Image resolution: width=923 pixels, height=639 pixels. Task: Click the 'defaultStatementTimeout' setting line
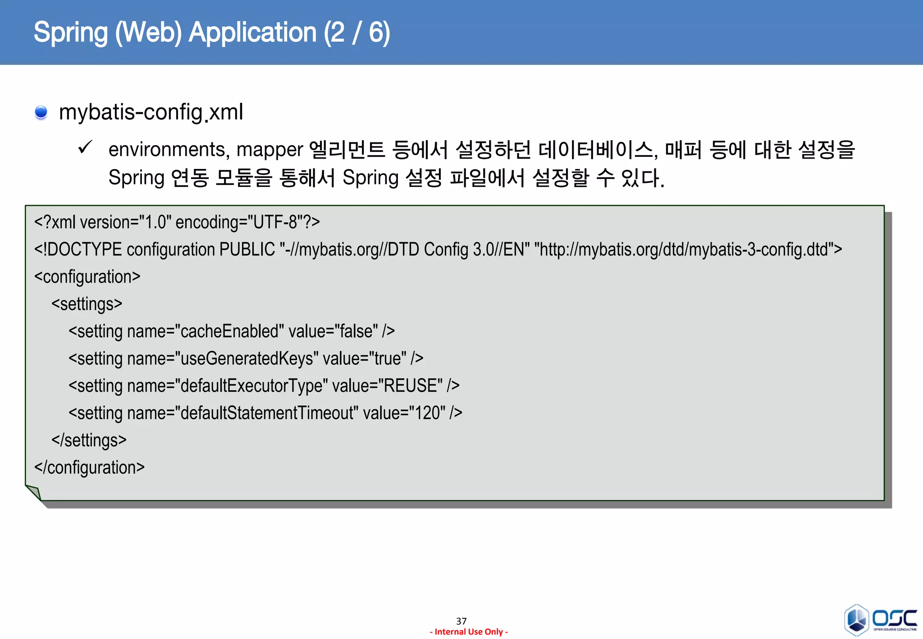[265, 413]
